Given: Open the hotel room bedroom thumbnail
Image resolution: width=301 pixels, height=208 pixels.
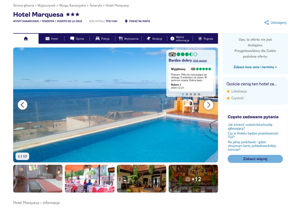Looking at the screenshot, I should (38, 179).
